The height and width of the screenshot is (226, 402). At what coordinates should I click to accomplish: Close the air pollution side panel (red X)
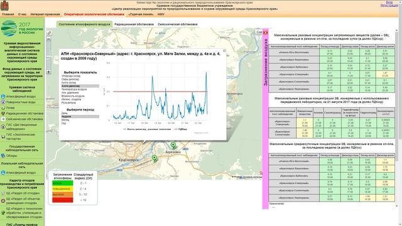click(x=265, y=33)
